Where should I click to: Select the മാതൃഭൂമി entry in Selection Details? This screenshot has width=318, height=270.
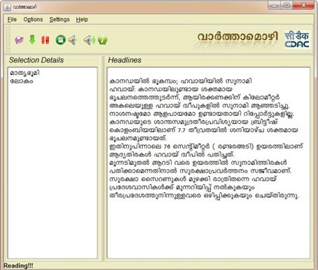click(25, 73)
